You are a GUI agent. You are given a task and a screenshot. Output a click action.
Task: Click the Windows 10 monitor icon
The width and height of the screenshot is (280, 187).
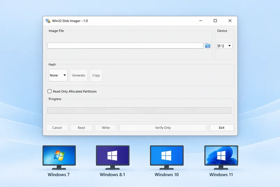pos(167,157)
